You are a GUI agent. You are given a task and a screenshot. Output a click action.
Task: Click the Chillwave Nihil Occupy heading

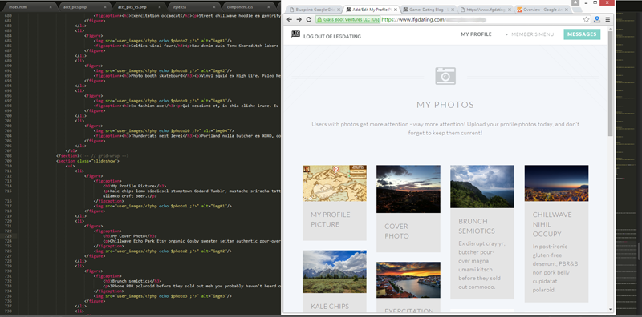552,224
